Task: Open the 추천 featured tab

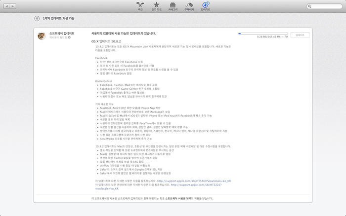Action: click(140, 6)
